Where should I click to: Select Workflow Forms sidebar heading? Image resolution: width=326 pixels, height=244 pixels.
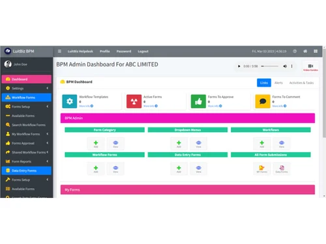27,98
